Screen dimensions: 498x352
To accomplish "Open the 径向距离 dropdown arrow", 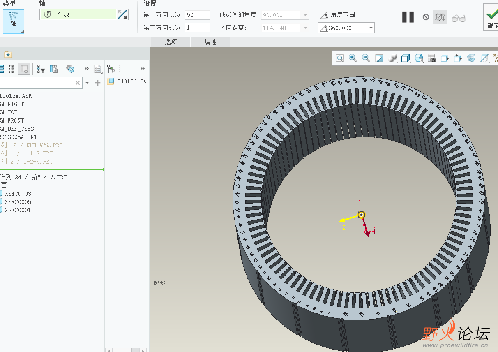I will [x=305, y=28].
